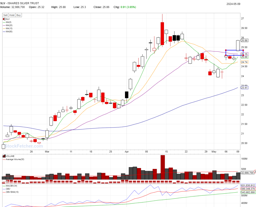Image resolution: width=256 pixels, height=207 pixels.
Task: Click the 26.50 price axis label
Action: click(244, 28)
